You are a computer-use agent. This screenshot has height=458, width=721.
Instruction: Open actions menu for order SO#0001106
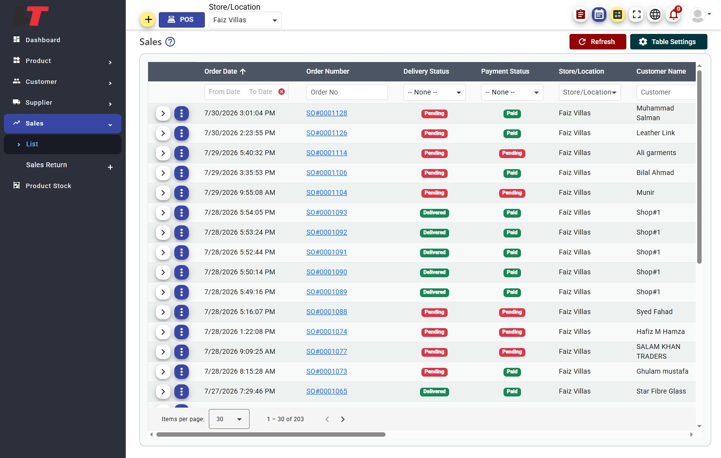182,173
